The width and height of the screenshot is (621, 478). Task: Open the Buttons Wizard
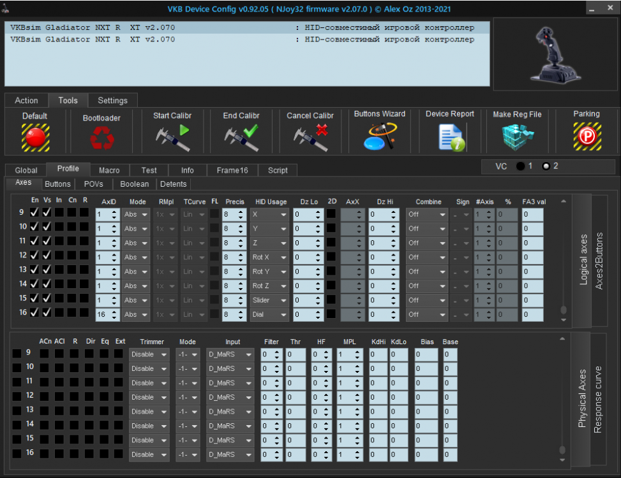pyautogui.click(x=379, y=136)
